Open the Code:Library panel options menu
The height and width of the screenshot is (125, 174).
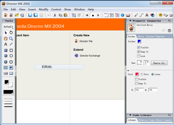point(169,115)
